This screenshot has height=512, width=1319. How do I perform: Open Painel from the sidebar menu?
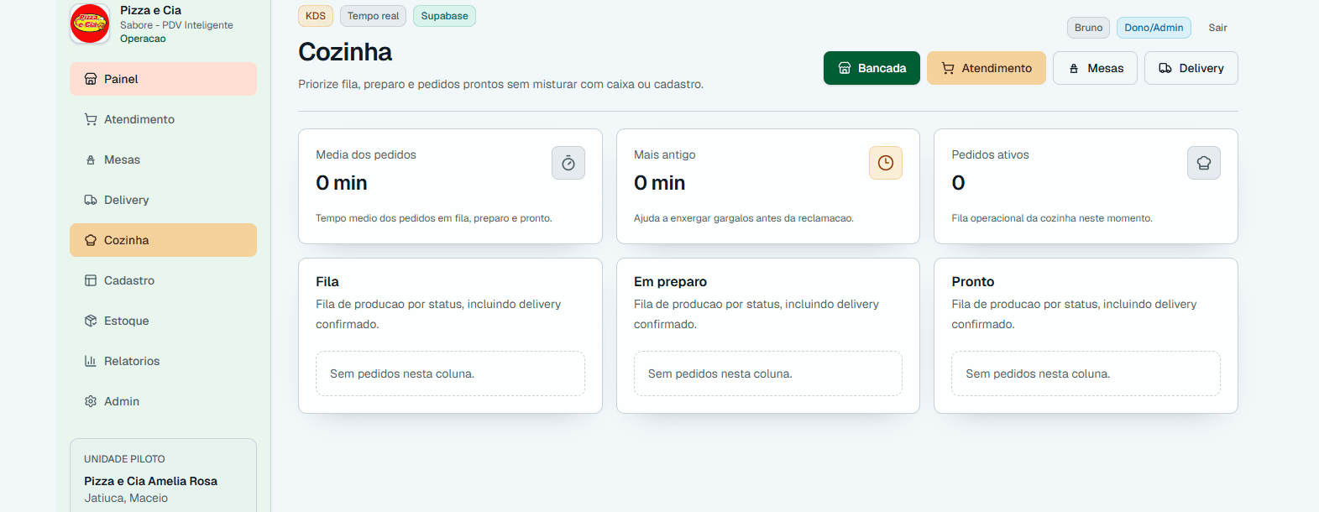point(163,79)
